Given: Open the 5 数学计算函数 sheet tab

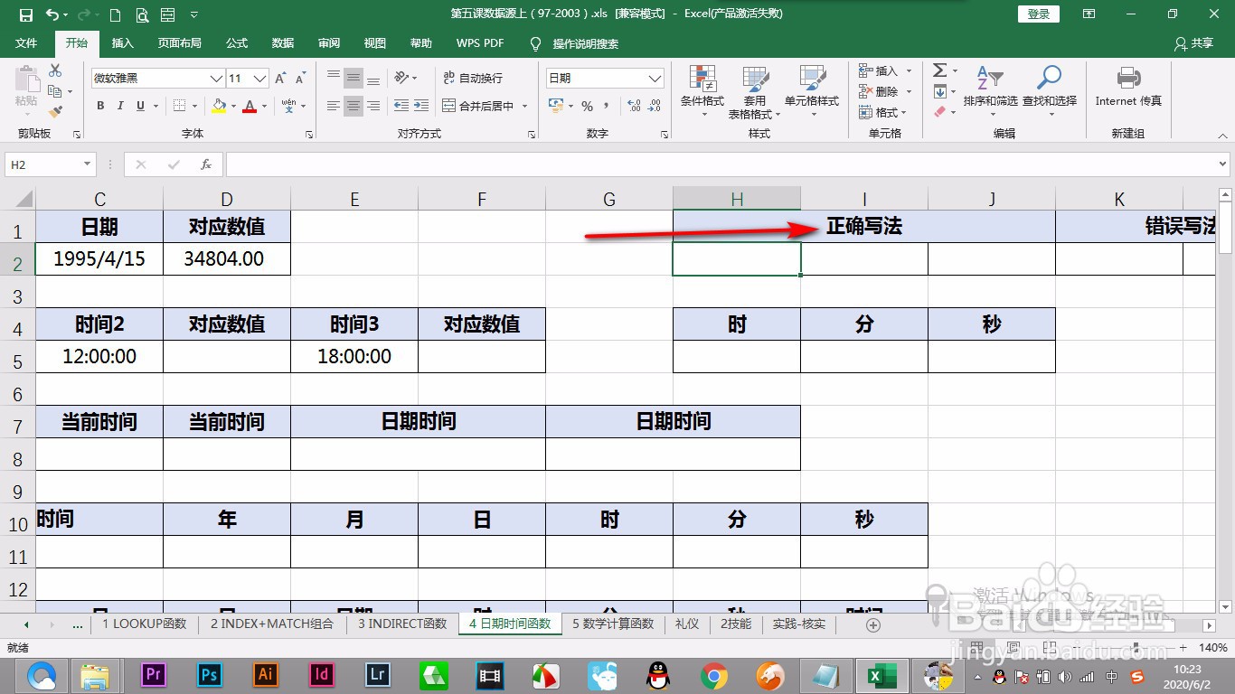Looking at the screenshot, I should tap(612, 624).
